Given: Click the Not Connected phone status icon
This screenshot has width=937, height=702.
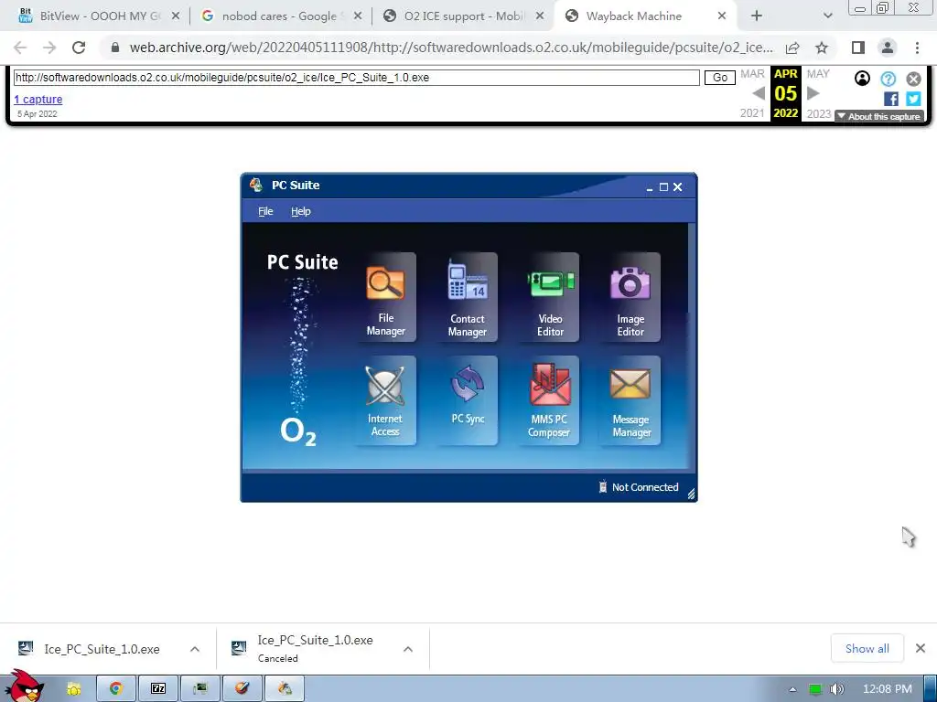Looking at the screenshot, I should [x=603, y=487].
